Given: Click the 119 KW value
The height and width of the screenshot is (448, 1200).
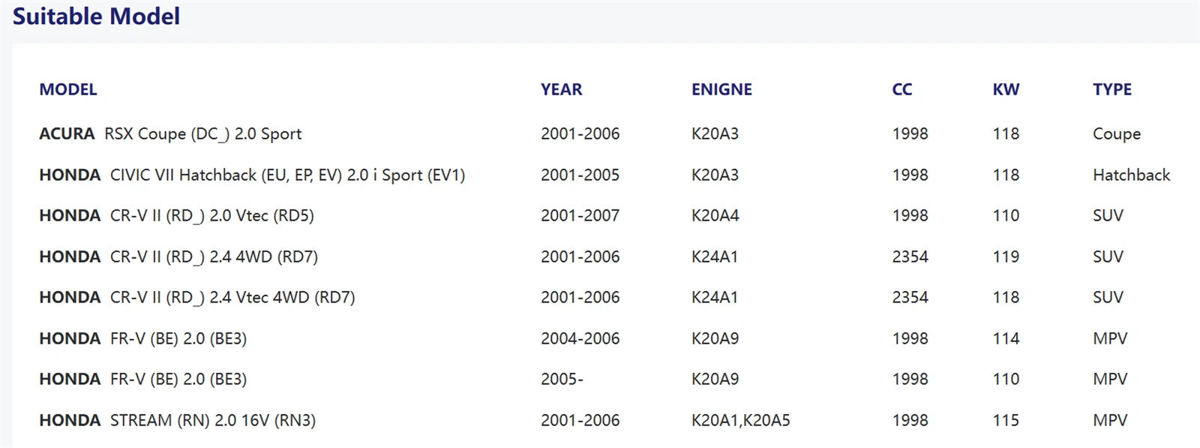Looking at the screenshot, I should 1006,257.
